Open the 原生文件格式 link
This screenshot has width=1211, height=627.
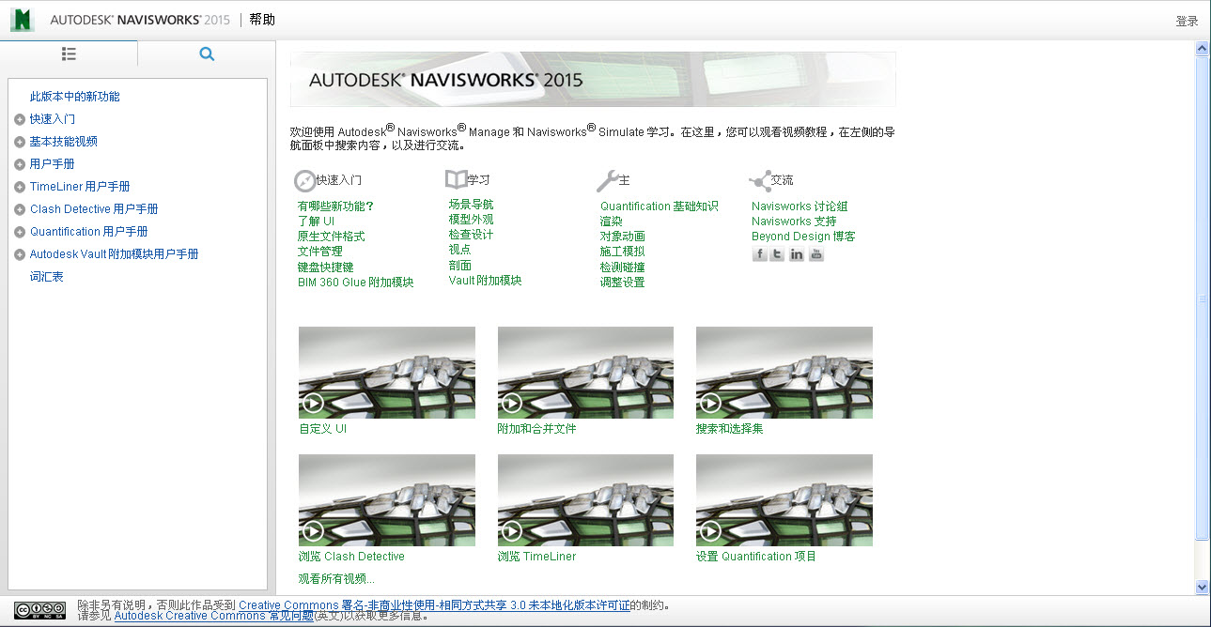coord(331,237)
